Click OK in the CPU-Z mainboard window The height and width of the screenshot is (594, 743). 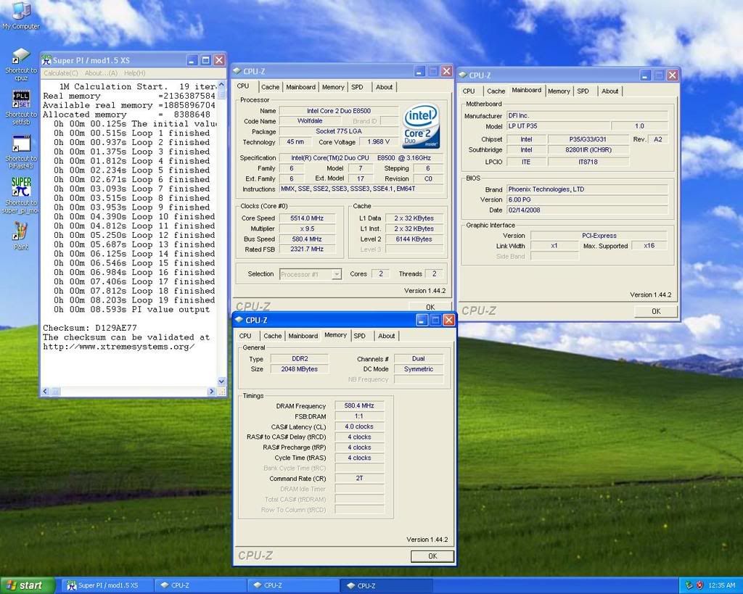coord(656,311)
